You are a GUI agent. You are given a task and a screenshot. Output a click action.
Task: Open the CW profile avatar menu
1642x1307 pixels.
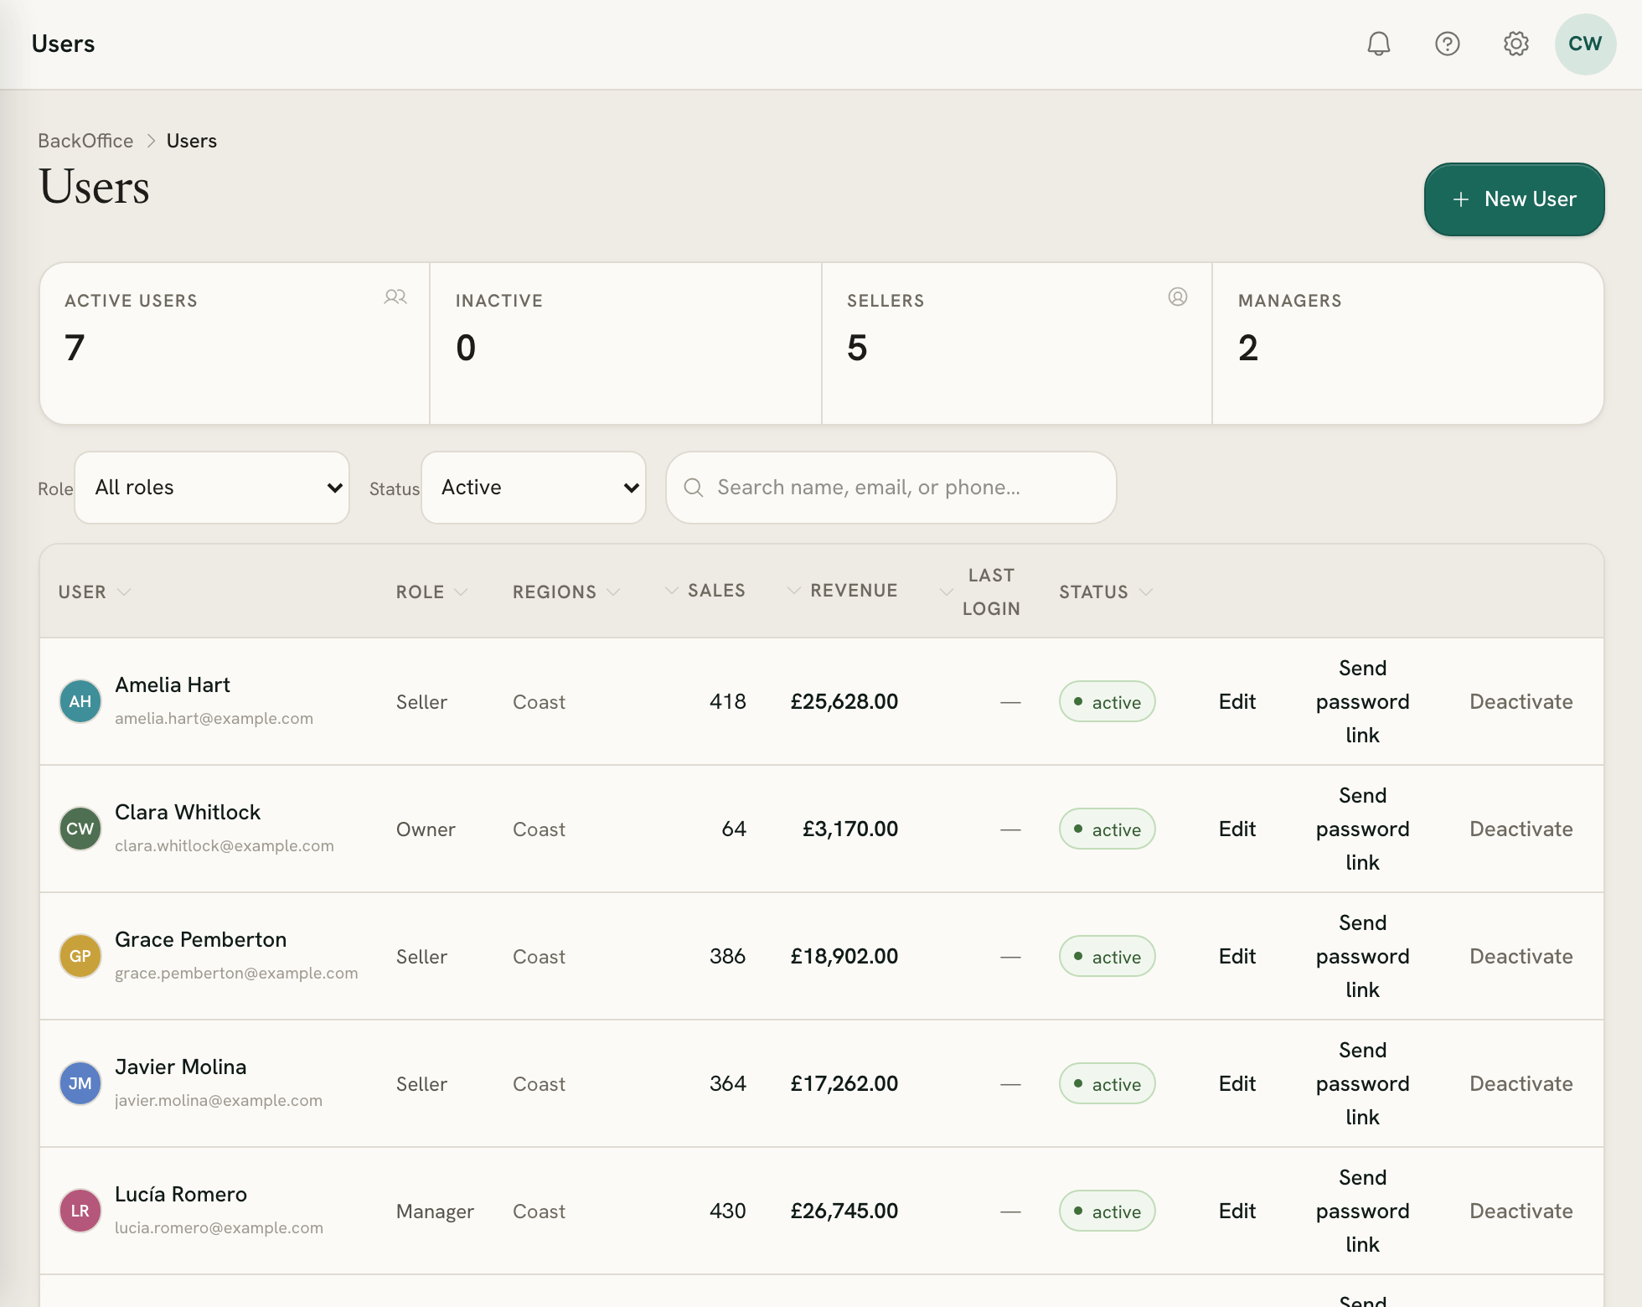tap(1585, 44)
